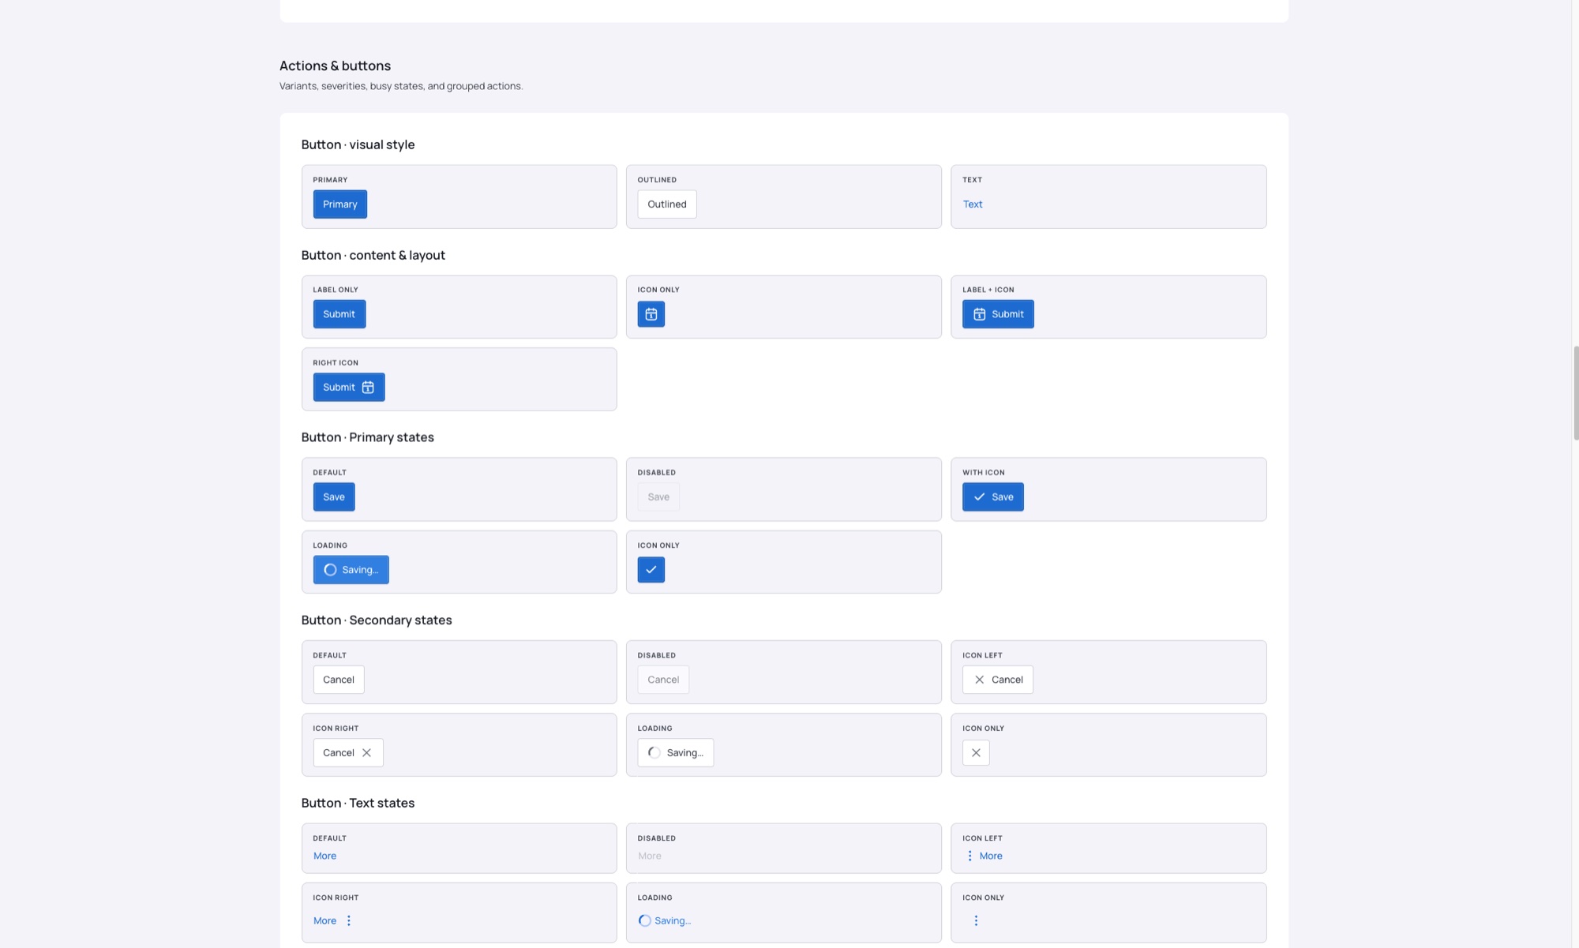Viewport: 1579px width, 948px height.
Task: Click the Button · Text states heading
Action: (x=358, y=803)
